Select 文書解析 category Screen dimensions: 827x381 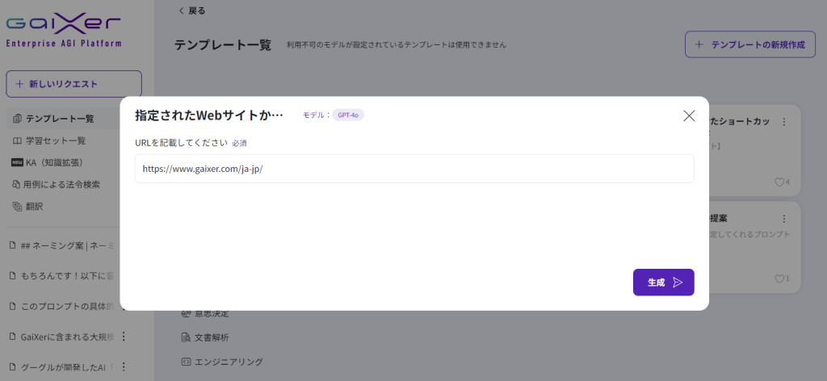click(x=211, y=337)
